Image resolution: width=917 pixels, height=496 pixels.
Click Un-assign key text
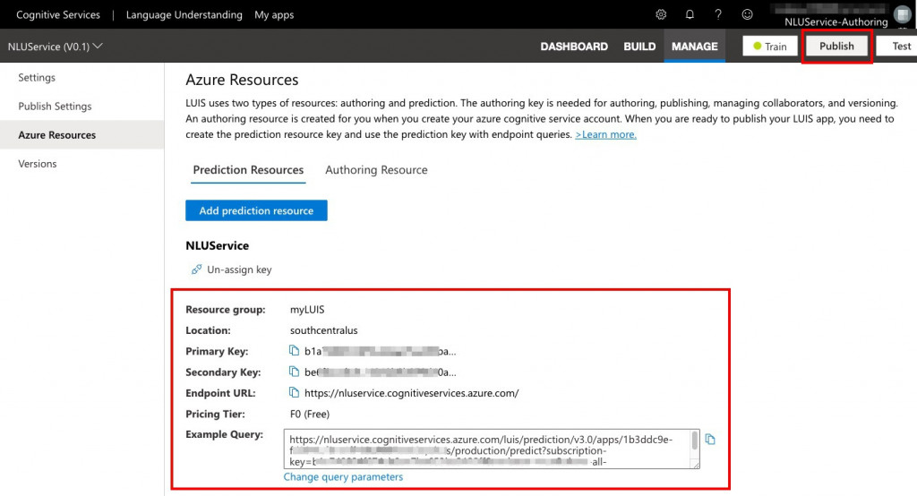(x=239, y=269)
